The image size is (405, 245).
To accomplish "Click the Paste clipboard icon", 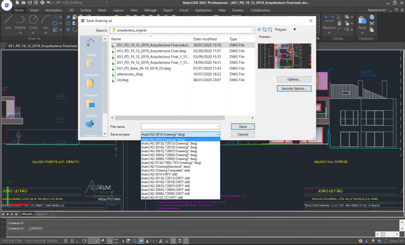I will click(x=362, y=21).
